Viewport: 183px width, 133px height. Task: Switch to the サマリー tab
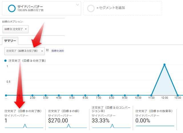click(10, 41)
